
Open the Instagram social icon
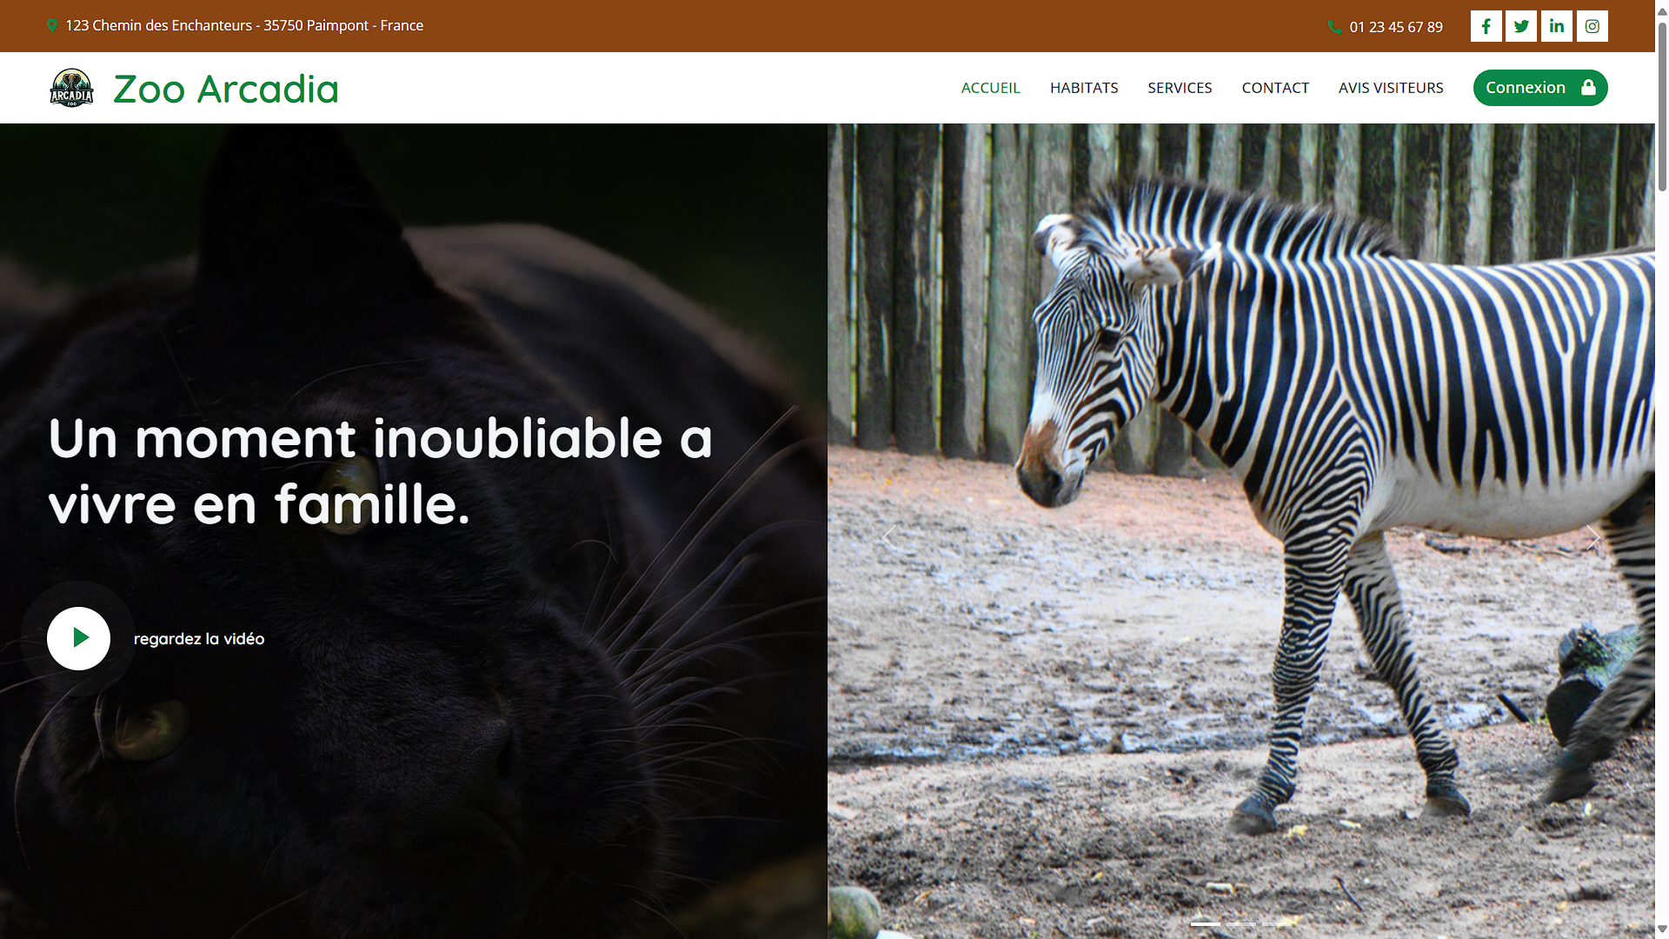(x=1593, y=26)
